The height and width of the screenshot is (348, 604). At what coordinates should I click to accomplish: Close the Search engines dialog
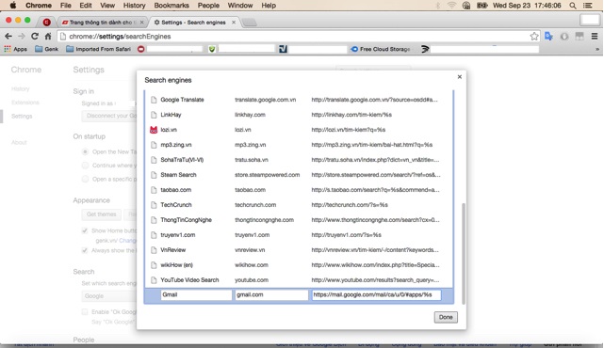[460, 77]
